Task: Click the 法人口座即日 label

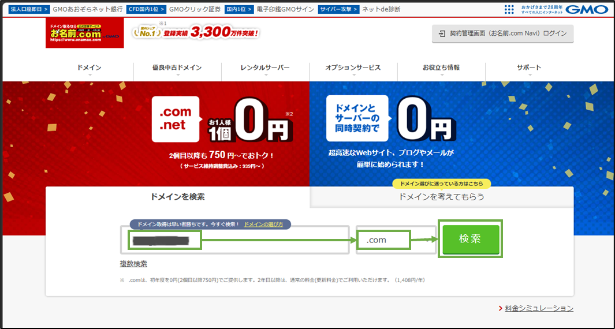Action: pyautogui.click(x=30, y=9)
